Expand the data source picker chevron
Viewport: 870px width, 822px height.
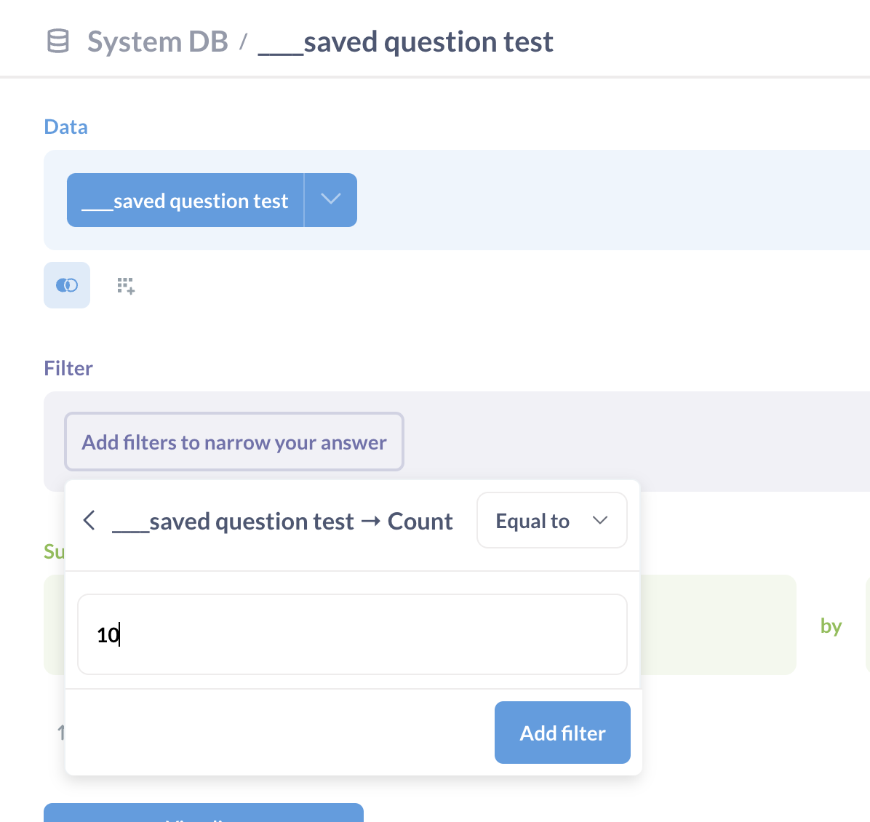coord(331,200)
